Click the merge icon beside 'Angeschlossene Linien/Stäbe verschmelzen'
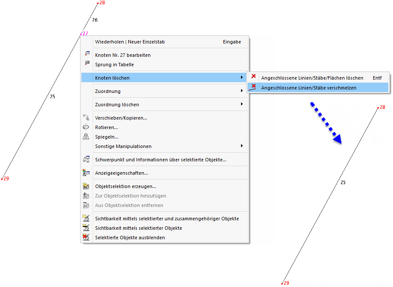This screenshot has width=393, height=287. 253,87
